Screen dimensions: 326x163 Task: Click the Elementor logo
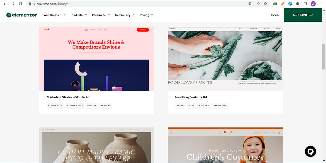(x=21, y=15)
